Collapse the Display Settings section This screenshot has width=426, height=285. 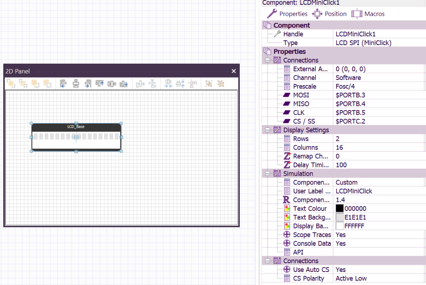coord(267,129)
